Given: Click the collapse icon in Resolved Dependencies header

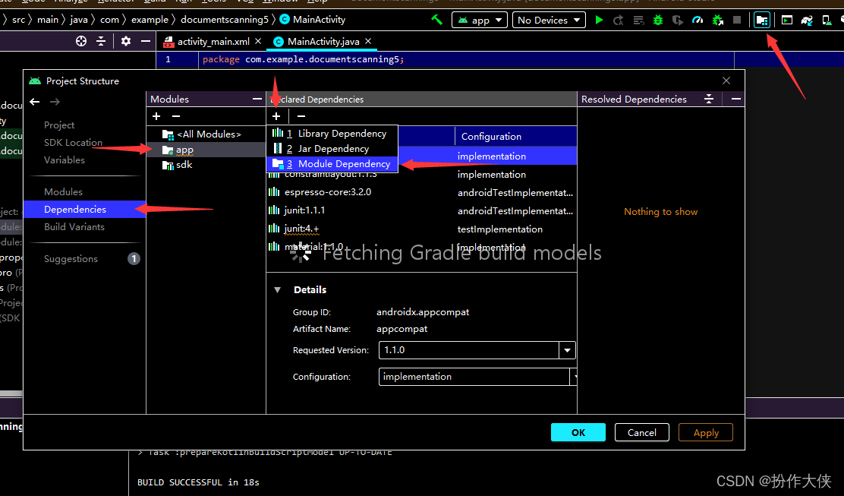Looking at the screenshot, I should (x=709, y=99).
